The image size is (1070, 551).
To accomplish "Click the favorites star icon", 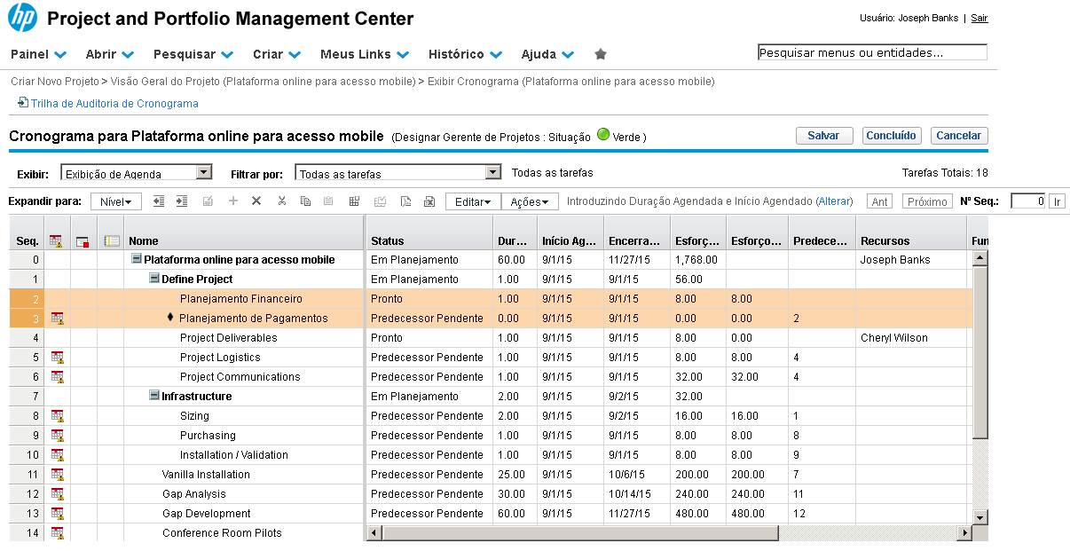I will point(601,54).
